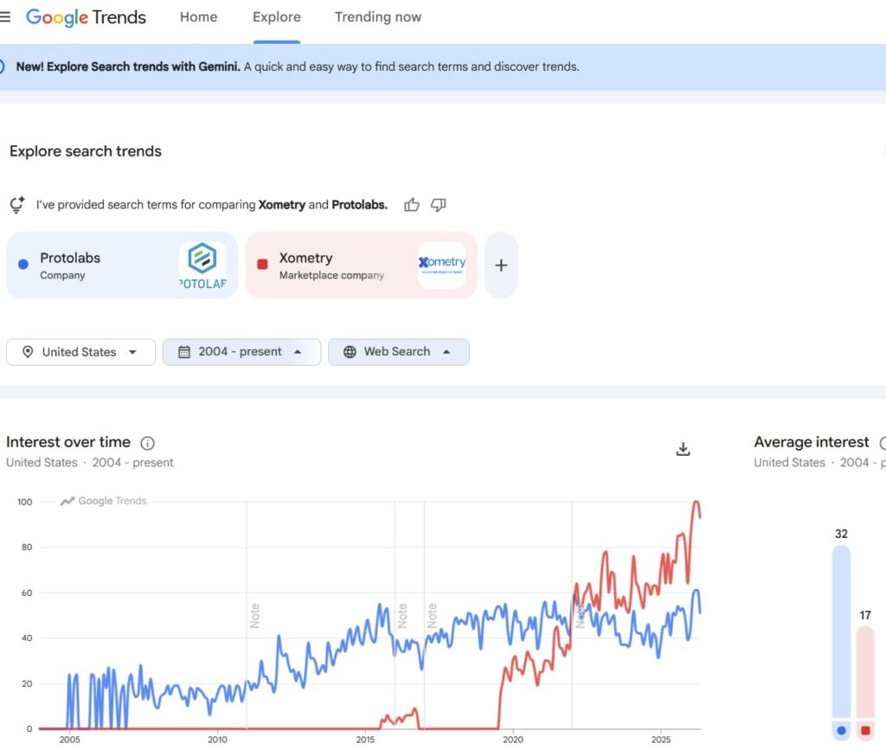The height and width of the screenshot is (750, 886).
Task: Give thumbs down feedback on suggestion
Action: (x=439, y=204)
